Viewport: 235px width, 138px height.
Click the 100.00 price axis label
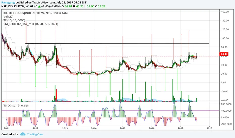point(225,38)
